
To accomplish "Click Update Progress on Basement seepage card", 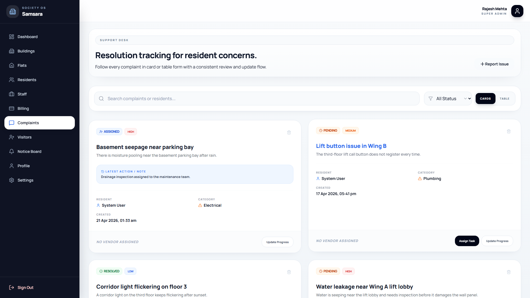I will coord(277,242).
